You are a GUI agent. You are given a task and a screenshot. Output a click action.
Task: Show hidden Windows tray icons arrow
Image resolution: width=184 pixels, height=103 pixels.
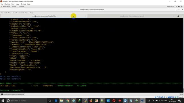click(154, 100)
